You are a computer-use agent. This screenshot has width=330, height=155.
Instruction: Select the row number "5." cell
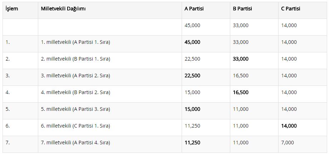(x=8, y=109)
